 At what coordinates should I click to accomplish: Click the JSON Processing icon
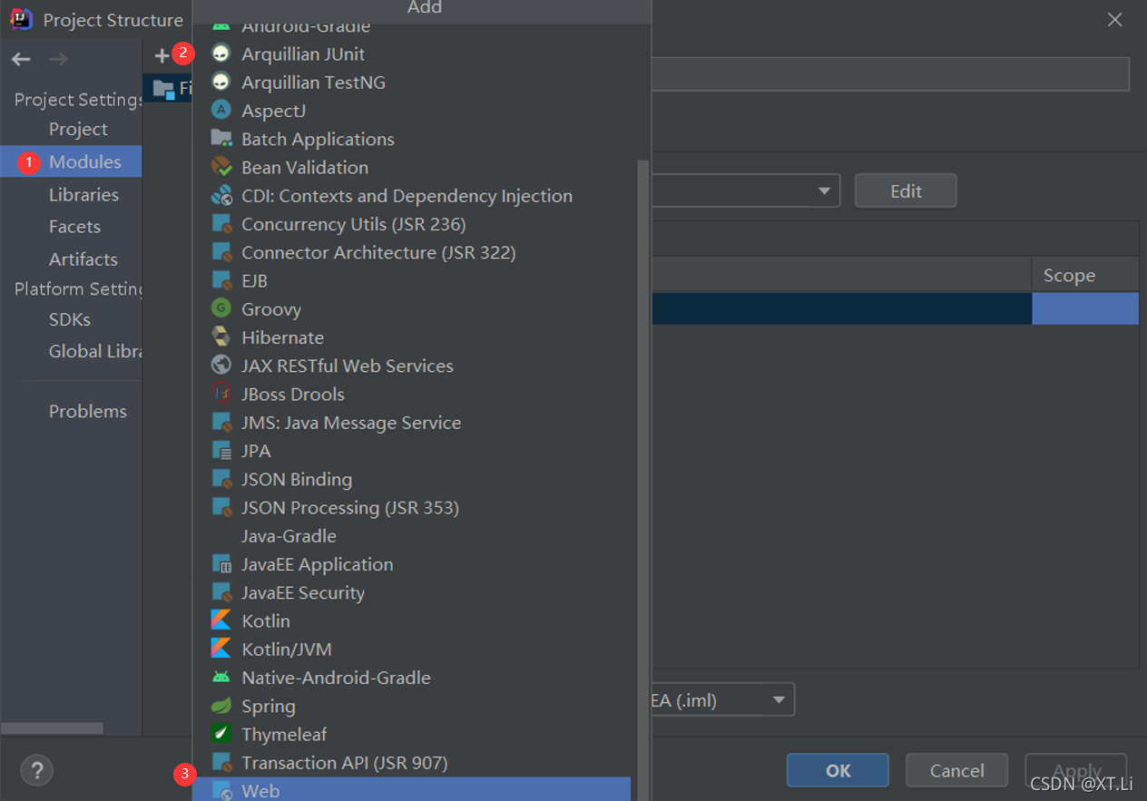tap(221, 507)
